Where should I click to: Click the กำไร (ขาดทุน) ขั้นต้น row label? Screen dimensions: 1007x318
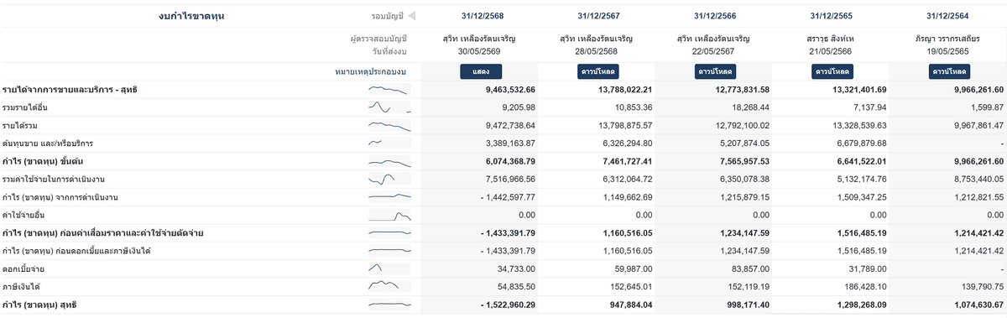(x=42, y=161)
